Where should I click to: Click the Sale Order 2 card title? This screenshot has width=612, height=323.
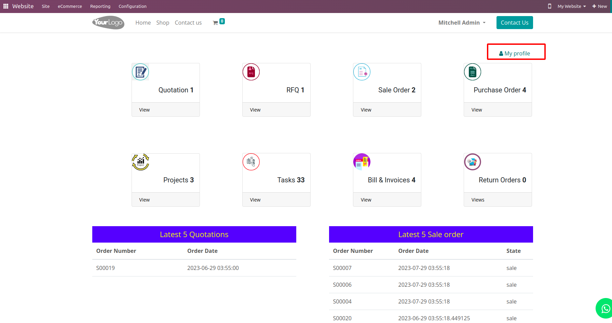pyautogui.click(x=397, y=90)
